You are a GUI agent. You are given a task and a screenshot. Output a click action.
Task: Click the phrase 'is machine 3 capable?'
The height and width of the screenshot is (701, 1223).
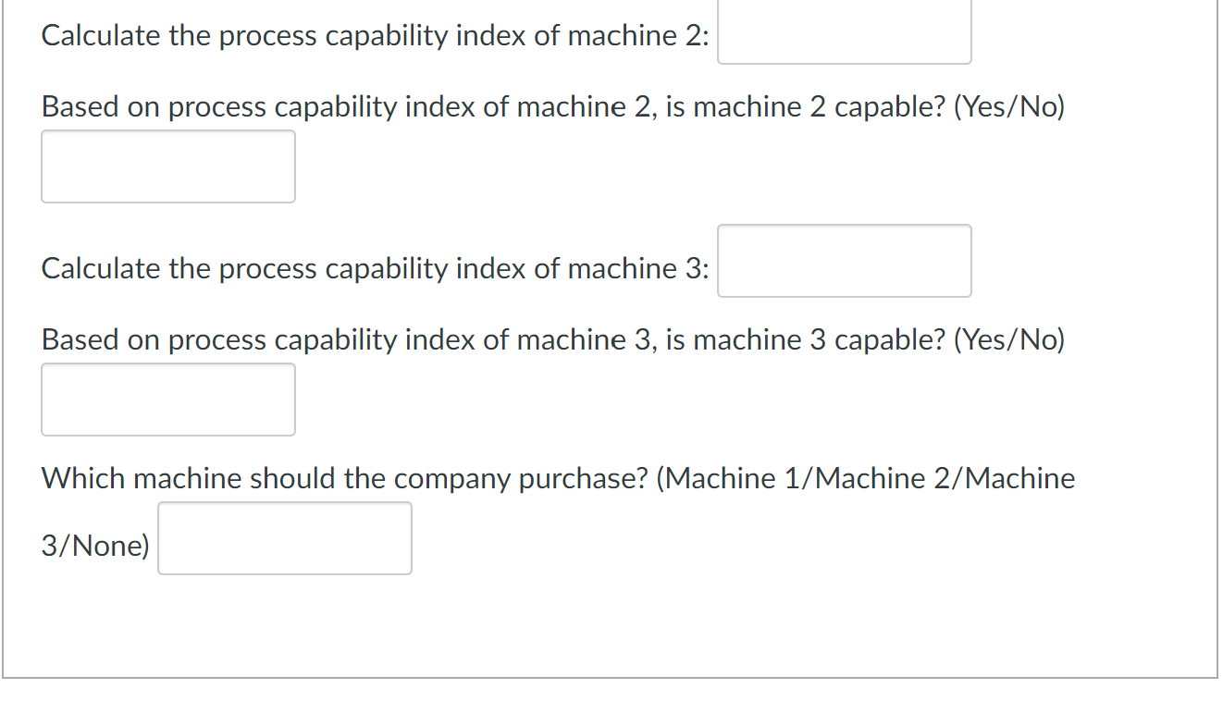pos(805,340)
